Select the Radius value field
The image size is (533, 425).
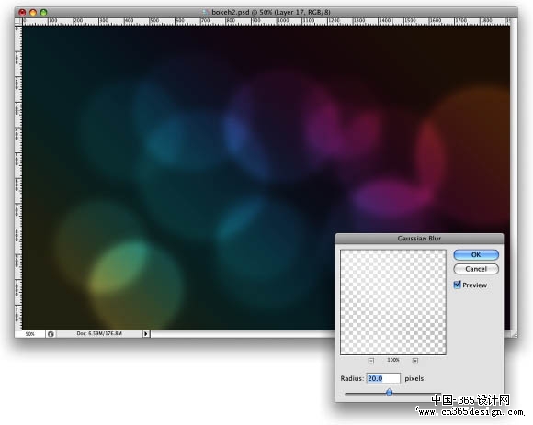pyautogui.click(x=383, y=378)
